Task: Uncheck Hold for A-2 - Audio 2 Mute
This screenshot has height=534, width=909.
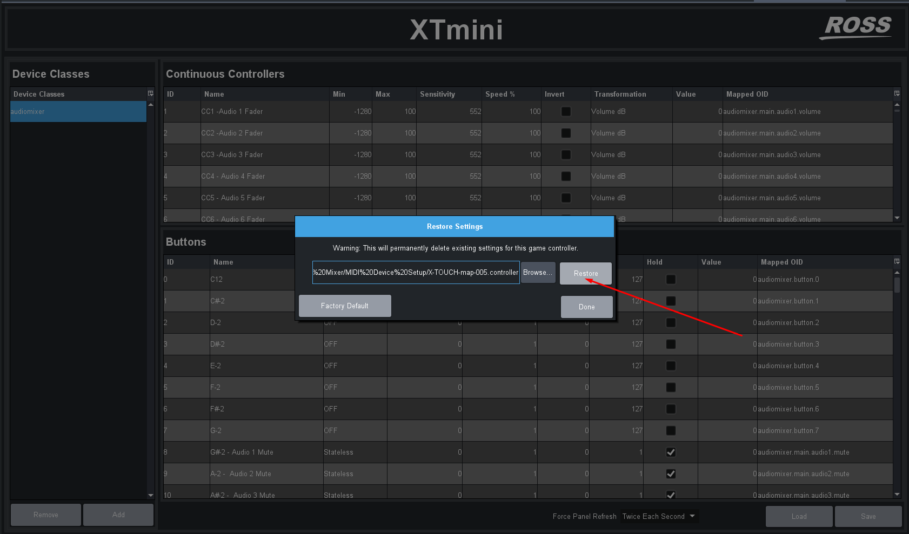Action: point(671,474)
